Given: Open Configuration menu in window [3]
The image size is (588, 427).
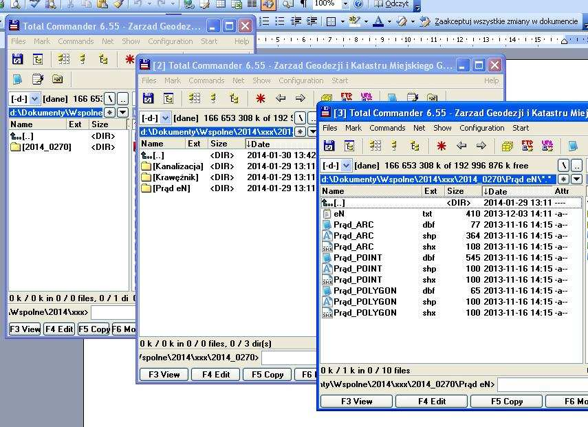Looking at the screenshot, I should 482,128.
